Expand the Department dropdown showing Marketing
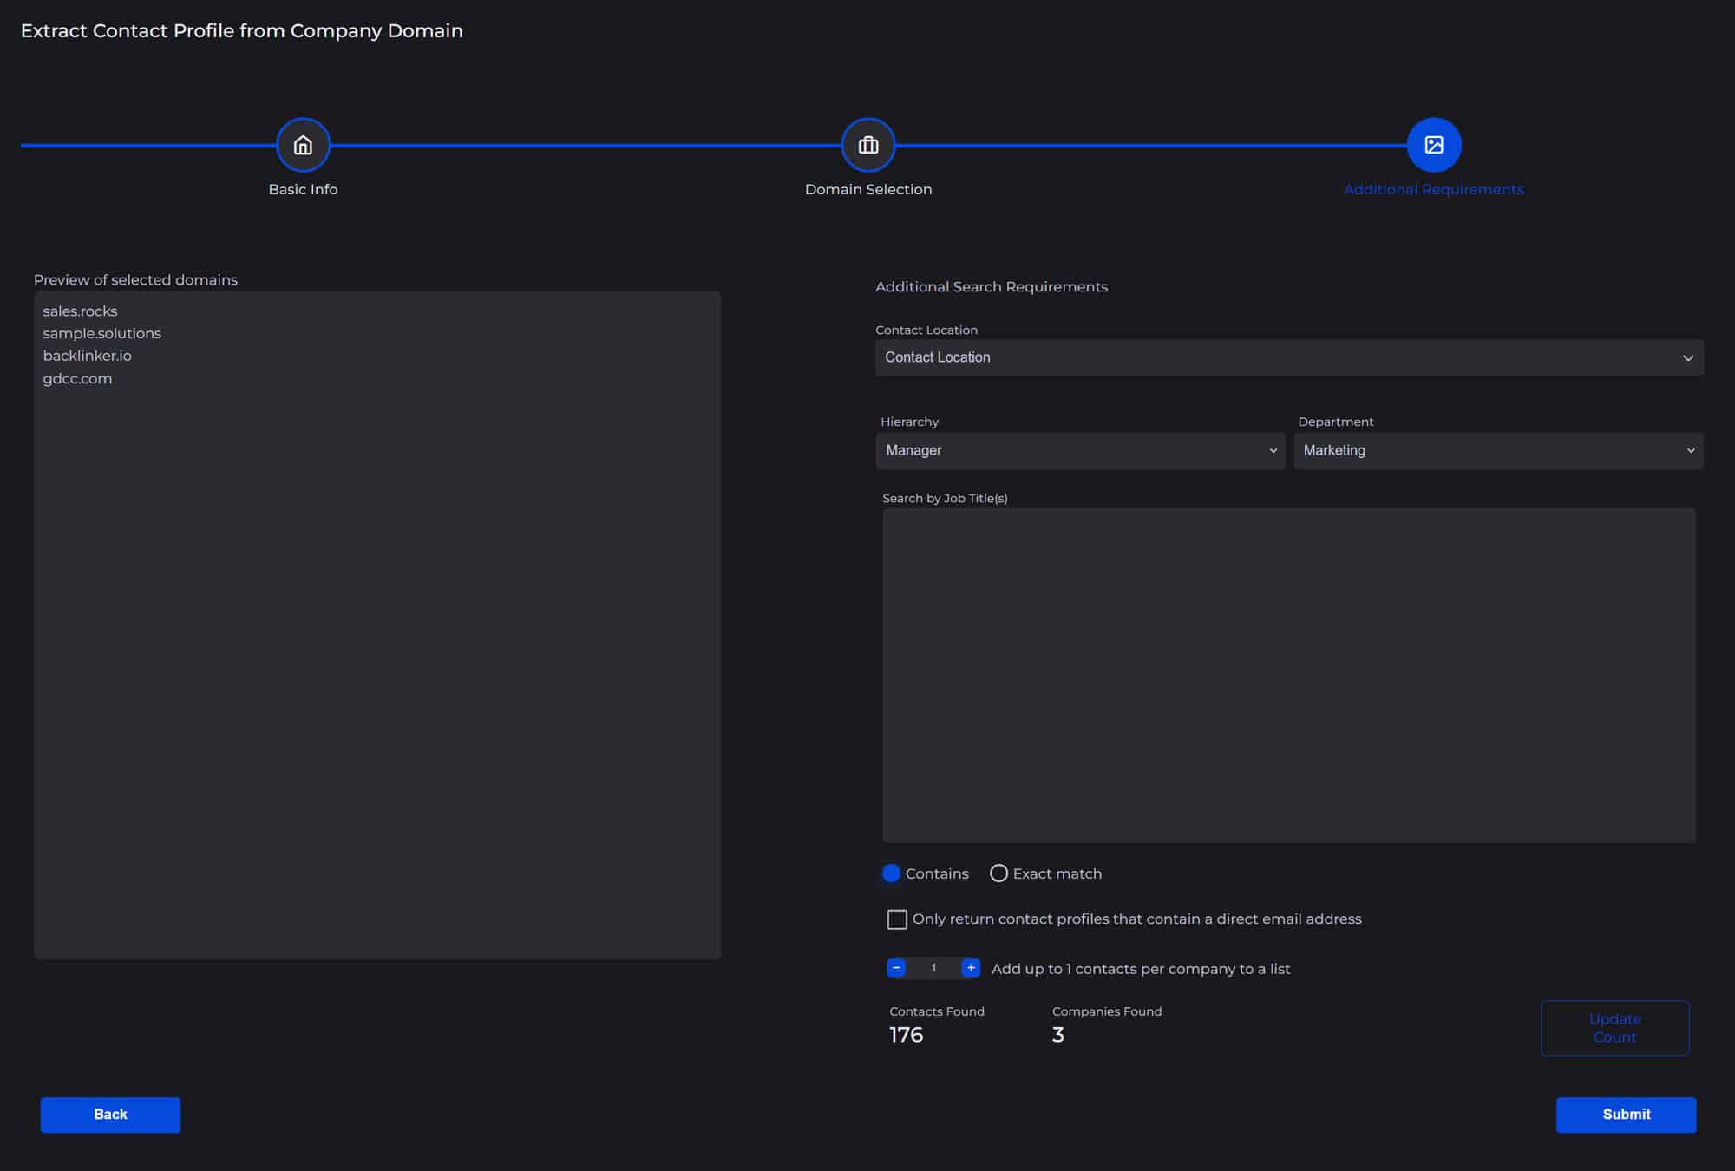The height and width of the screenshot is (1171, 1735). pos(1498,450)
